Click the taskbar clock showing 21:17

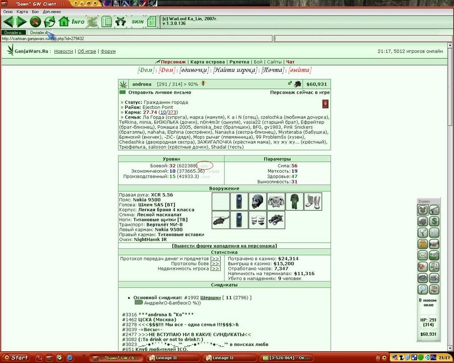(x=444, y=358)
